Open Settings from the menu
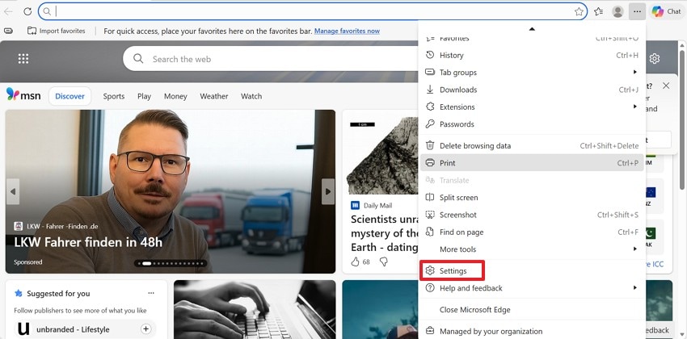The width and height of the screenshot is (687, 339). (x=532, y=270)
